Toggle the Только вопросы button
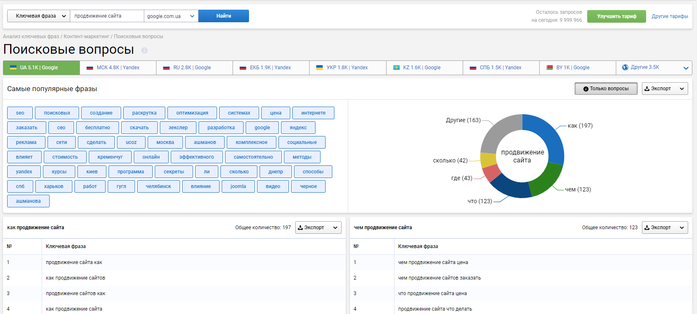 (x=606, y=89)
